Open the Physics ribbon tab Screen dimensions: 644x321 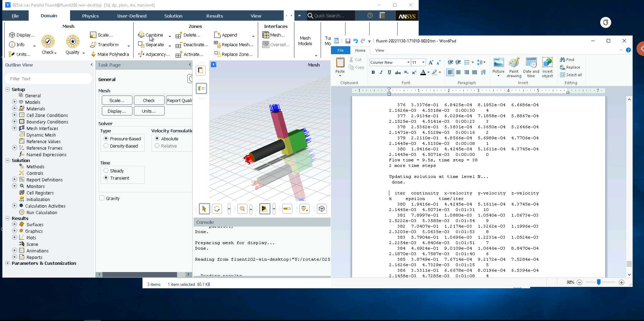point(90,16)
